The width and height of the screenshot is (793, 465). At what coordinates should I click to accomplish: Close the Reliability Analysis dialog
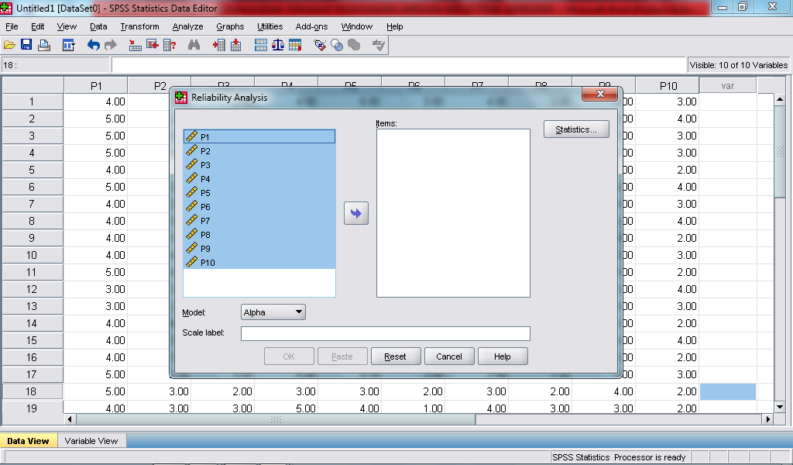tap(600, 94)
